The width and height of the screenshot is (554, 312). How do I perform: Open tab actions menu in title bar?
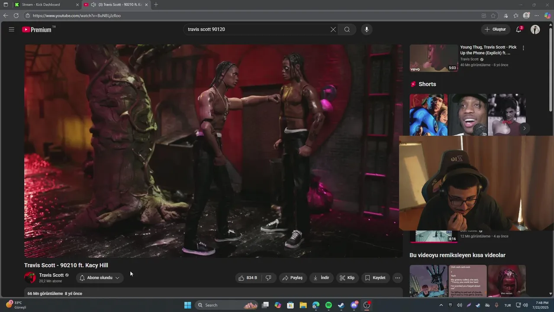[6, 4]
